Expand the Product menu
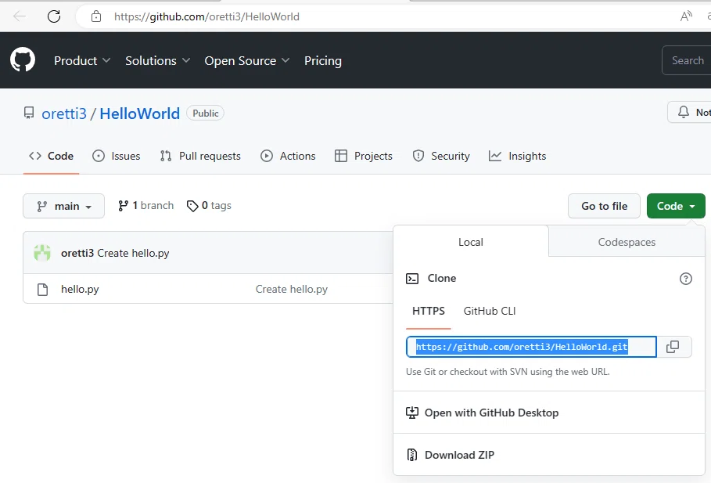Viewport: 711px width, 483px height. [x=82, y=60]
